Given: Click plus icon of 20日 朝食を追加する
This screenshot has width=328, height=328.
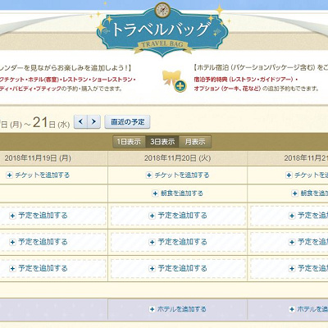Looking at the screenshot, I should click(x=155, y=194).
